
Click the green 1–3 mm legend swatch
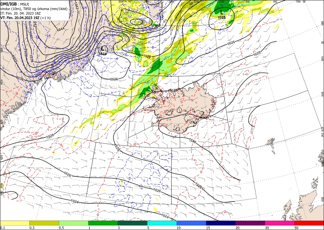tap(103, 223)
